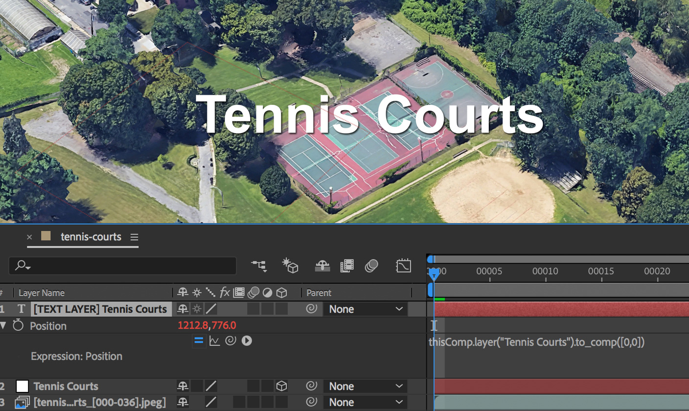Open the tennis-courts panel hamburger menu
The width and height of the screenshot is (689, 411).
(x=134, y=237)
